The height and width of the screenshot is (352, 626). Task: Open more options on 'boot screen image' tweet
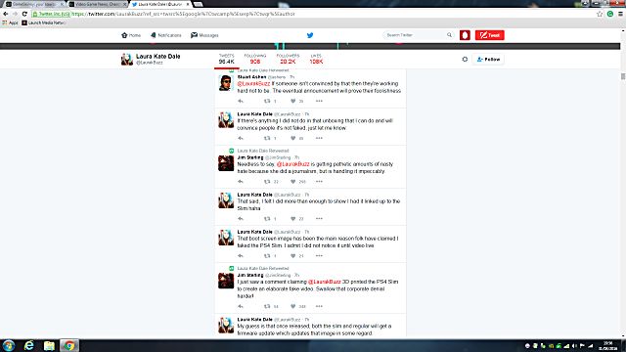[x=319, y=256]
